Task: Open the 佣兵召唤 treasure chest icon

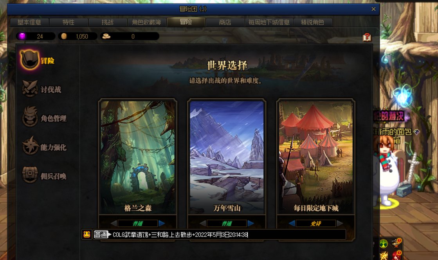Action: 30,175
